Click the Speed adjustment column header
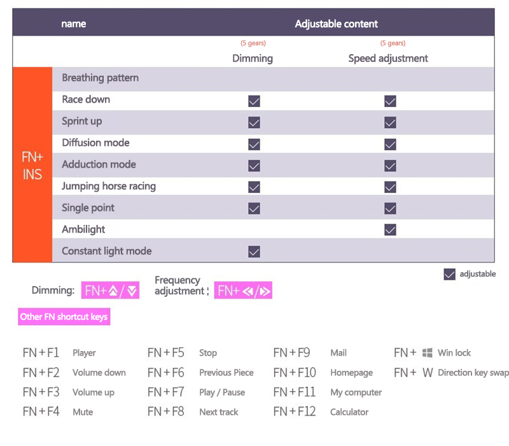Viewport: 509px width, 446px height. [388, 58]
